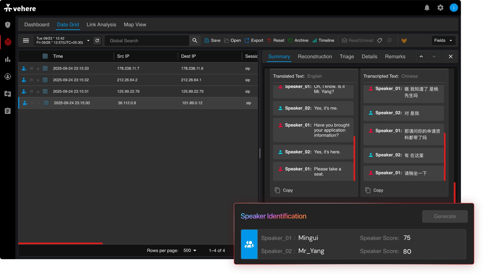Open the Fields dropdown
485x276 pixels.
click(x=443, y=41)
